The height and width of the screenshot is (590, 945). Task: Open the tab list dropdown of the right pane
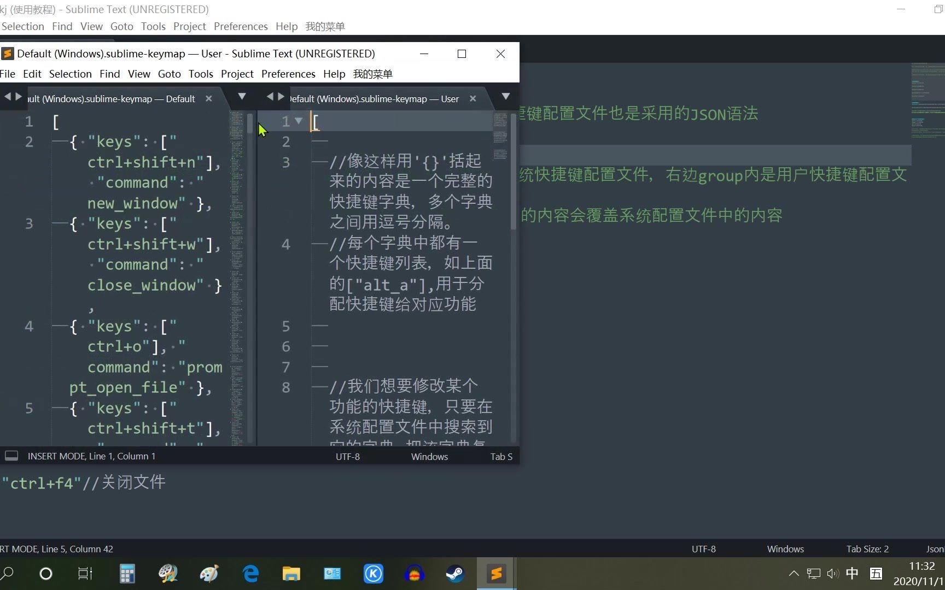coord(506,97)
